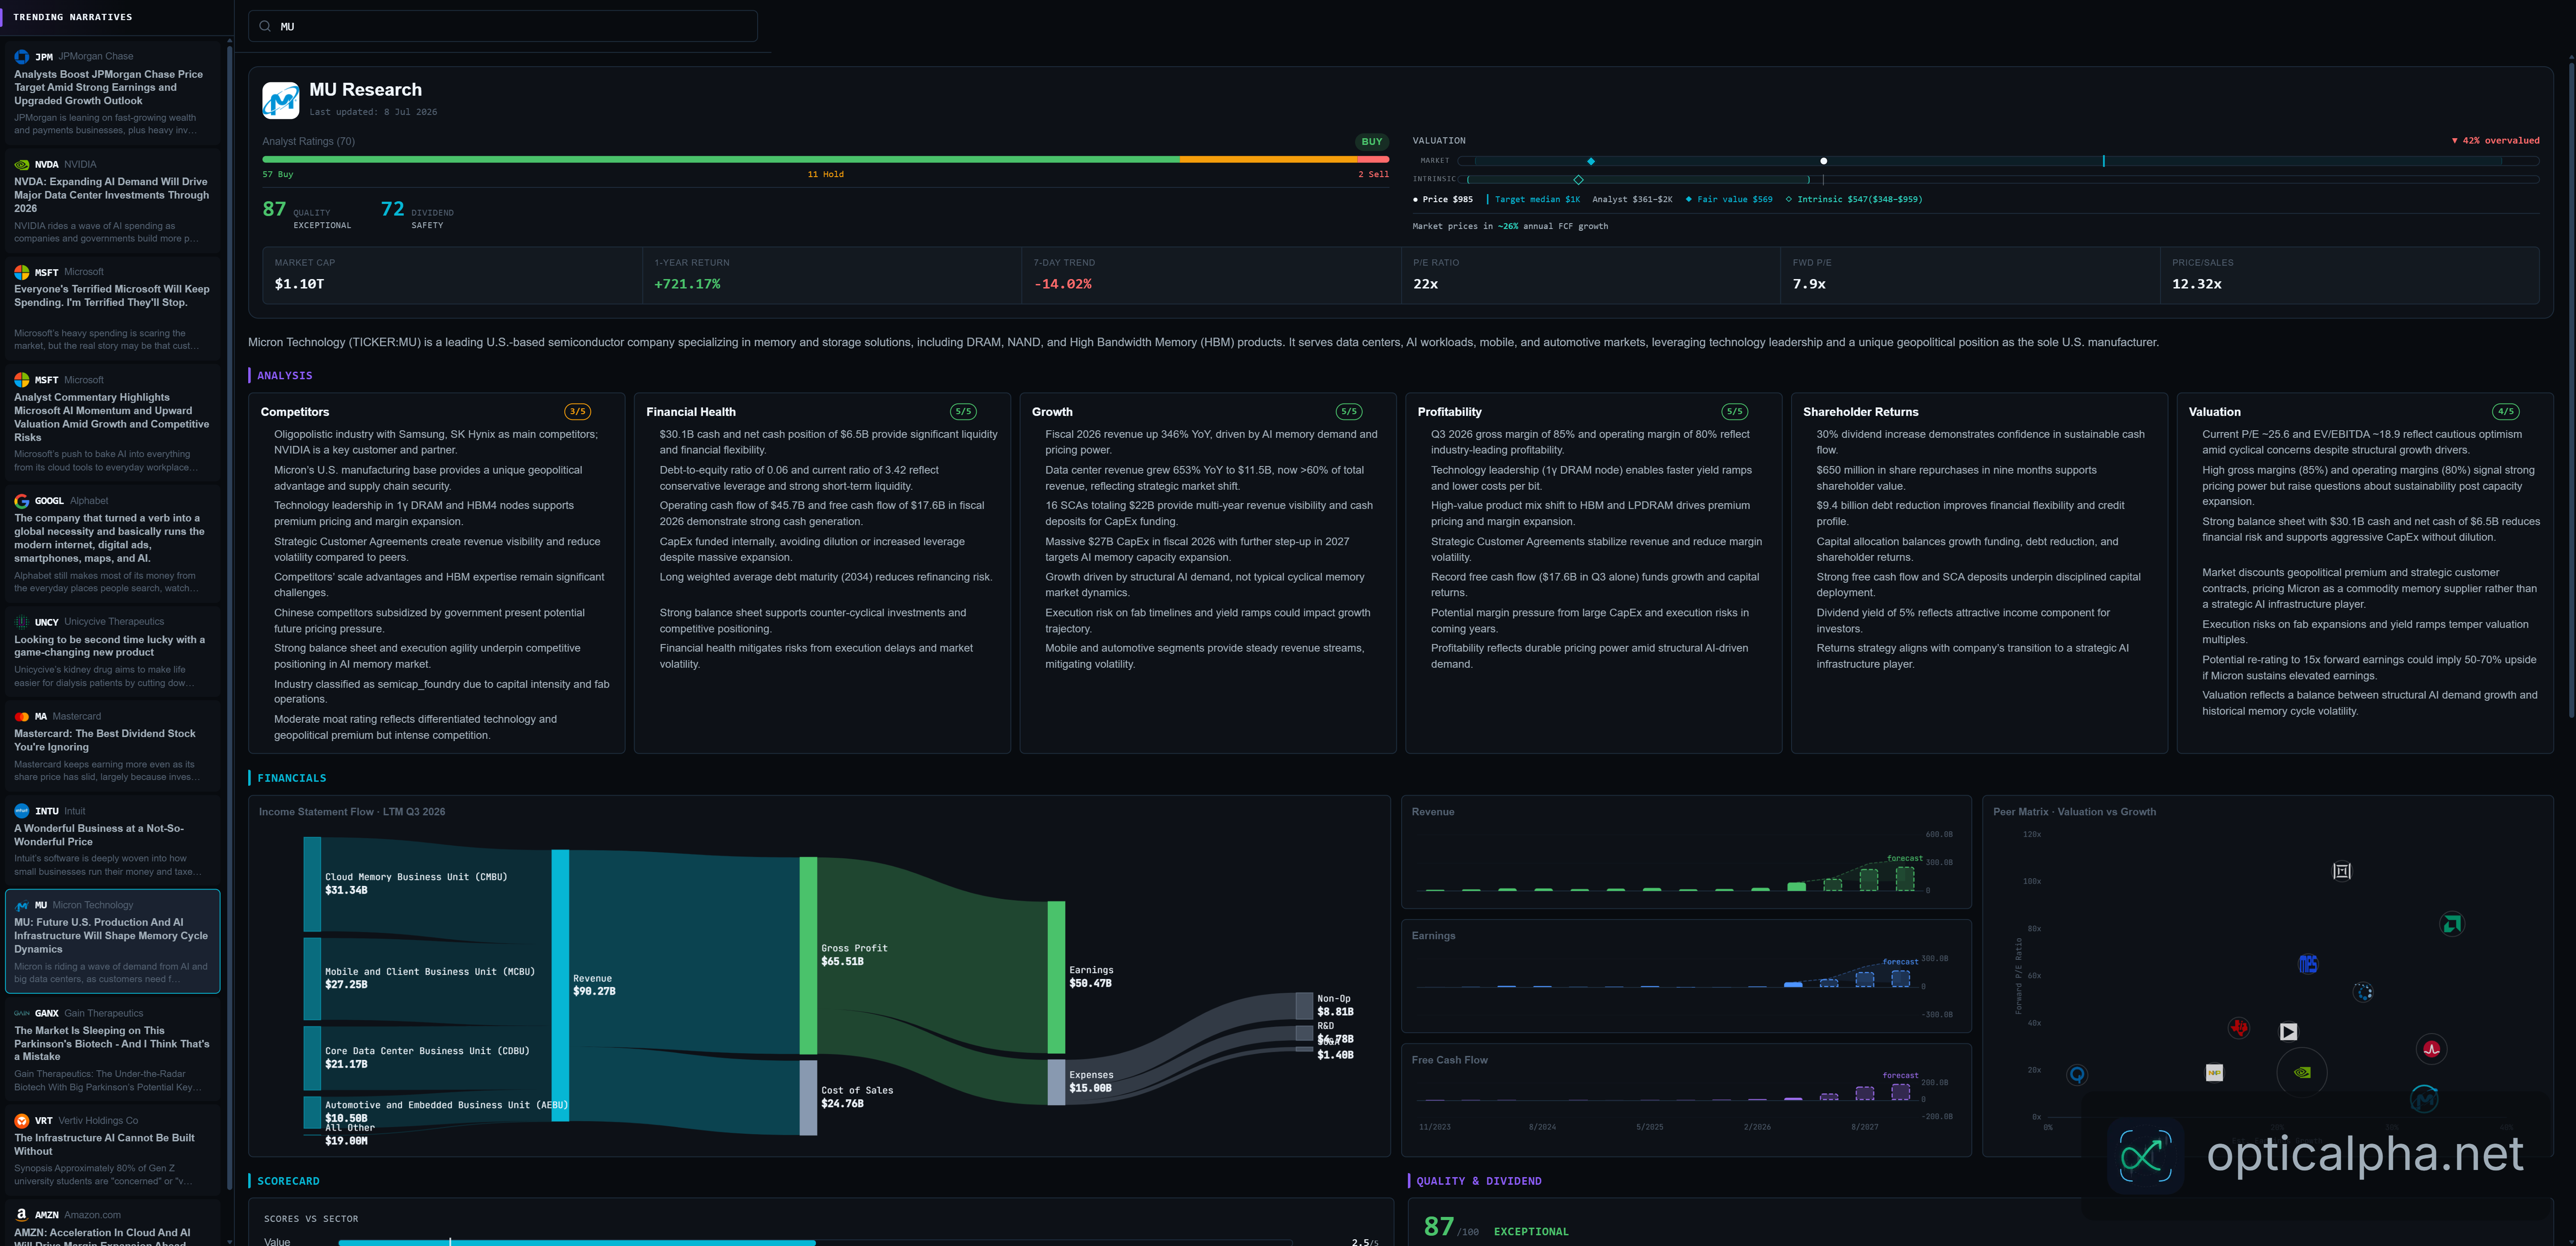
Task: Click the NVIDIA bubble in Peer Matrix
Action: point(2301,1072)
